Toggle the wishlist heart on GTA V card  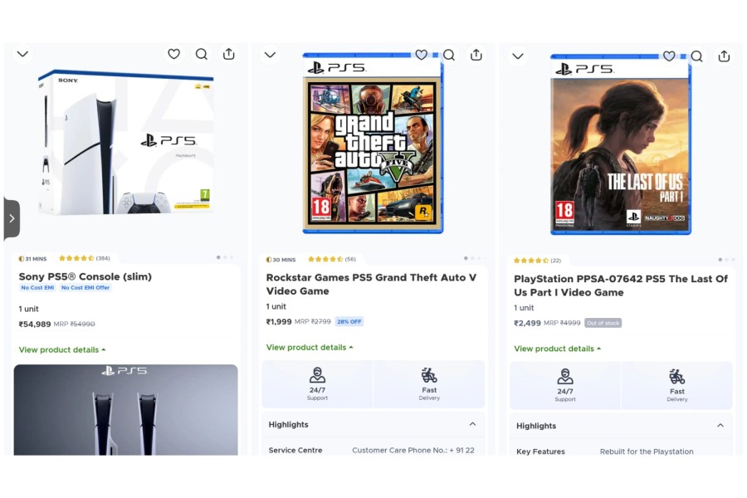pyautogui.click(x=421, y=55)
